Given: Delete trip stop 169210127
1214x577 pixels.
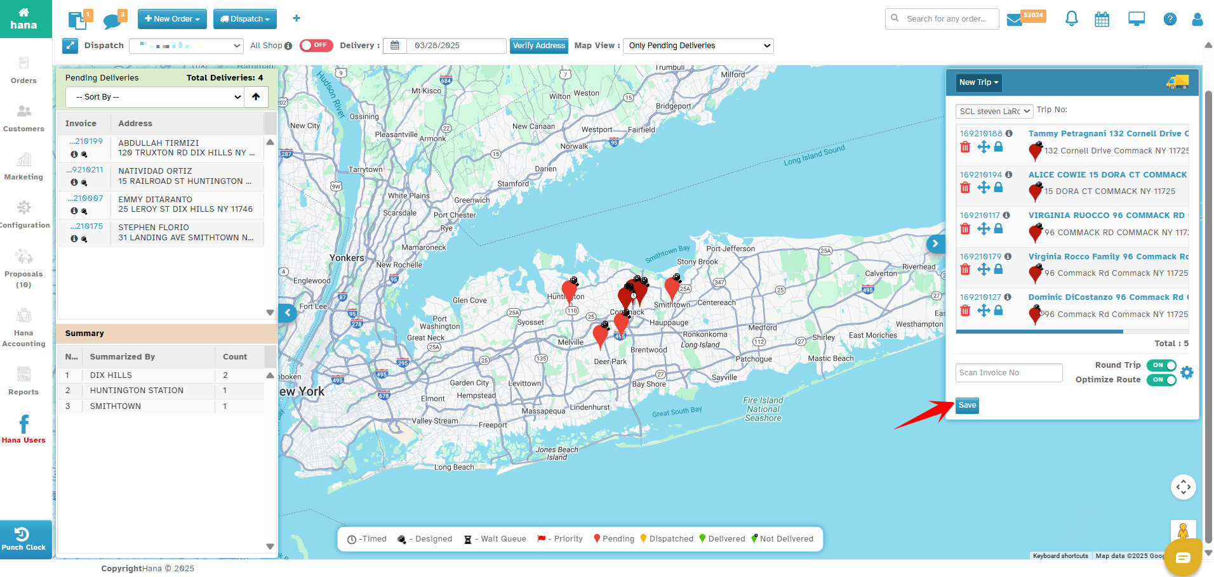Looking at the screenshot, I should (x=965, y=311).
